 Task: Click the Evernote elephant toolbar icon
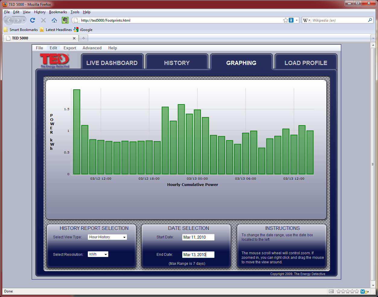tap(65, 20)
